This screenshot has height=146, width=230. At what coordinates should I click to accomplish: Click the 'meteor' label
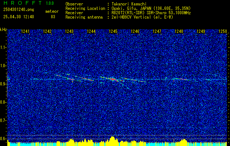click(52, 11)
